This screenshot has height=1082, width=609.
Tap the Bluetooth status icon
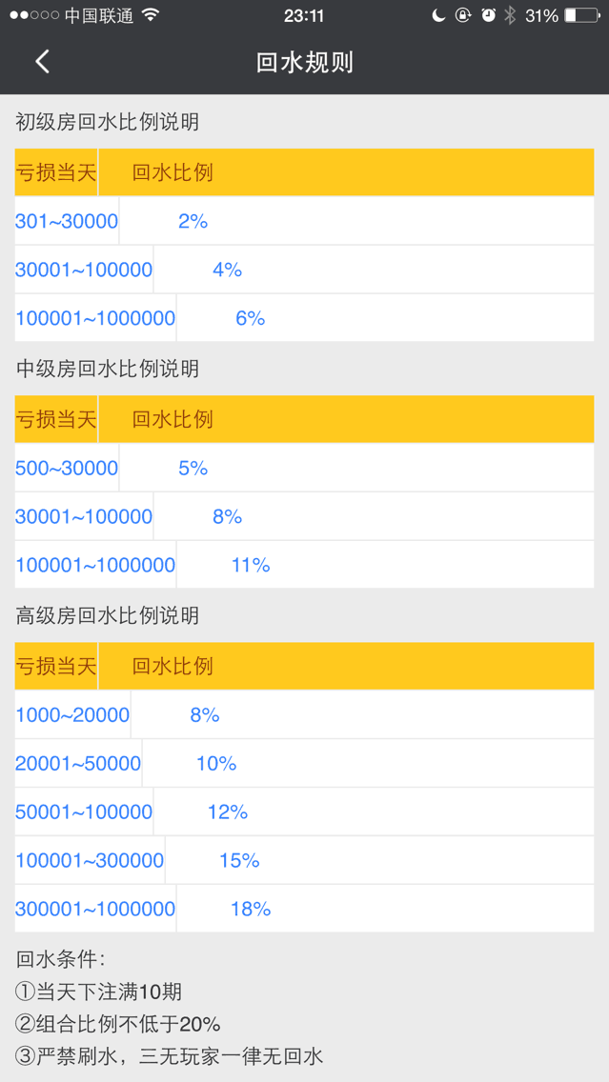pyautogui.click(x=510, y=15)
